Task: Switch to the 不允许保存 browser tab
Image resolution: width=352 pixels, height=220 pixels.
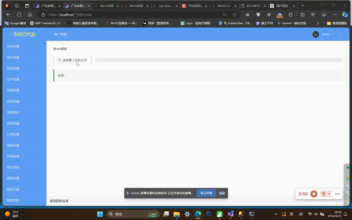Action: coord(194,6)
